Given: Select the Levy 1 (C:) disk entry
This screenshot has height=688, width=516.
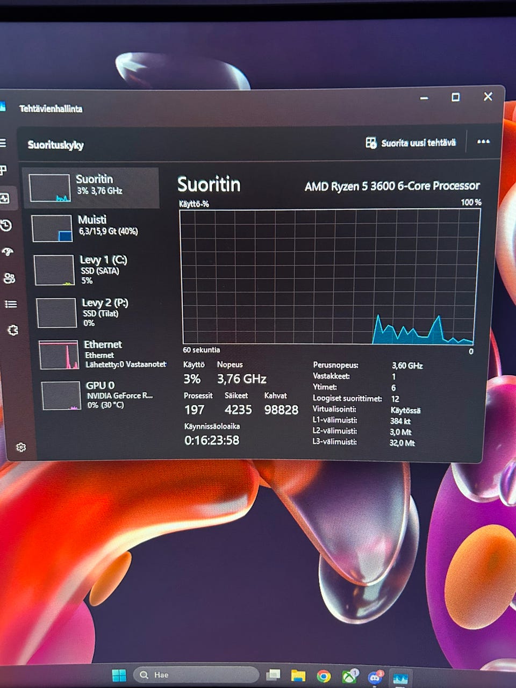Looking at the screenshot, I should (97, 270).
